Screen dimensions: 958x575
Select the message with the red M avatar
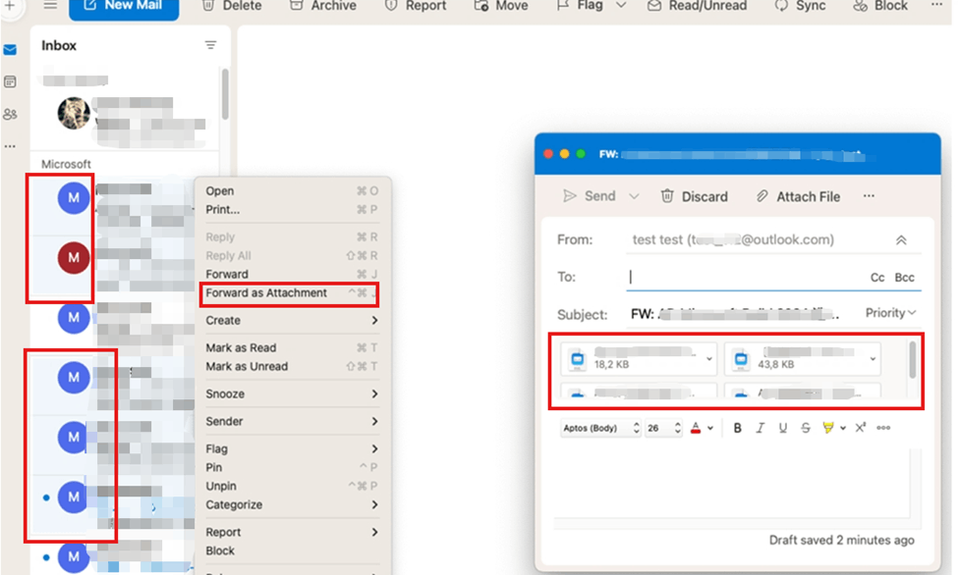point(74,258)
